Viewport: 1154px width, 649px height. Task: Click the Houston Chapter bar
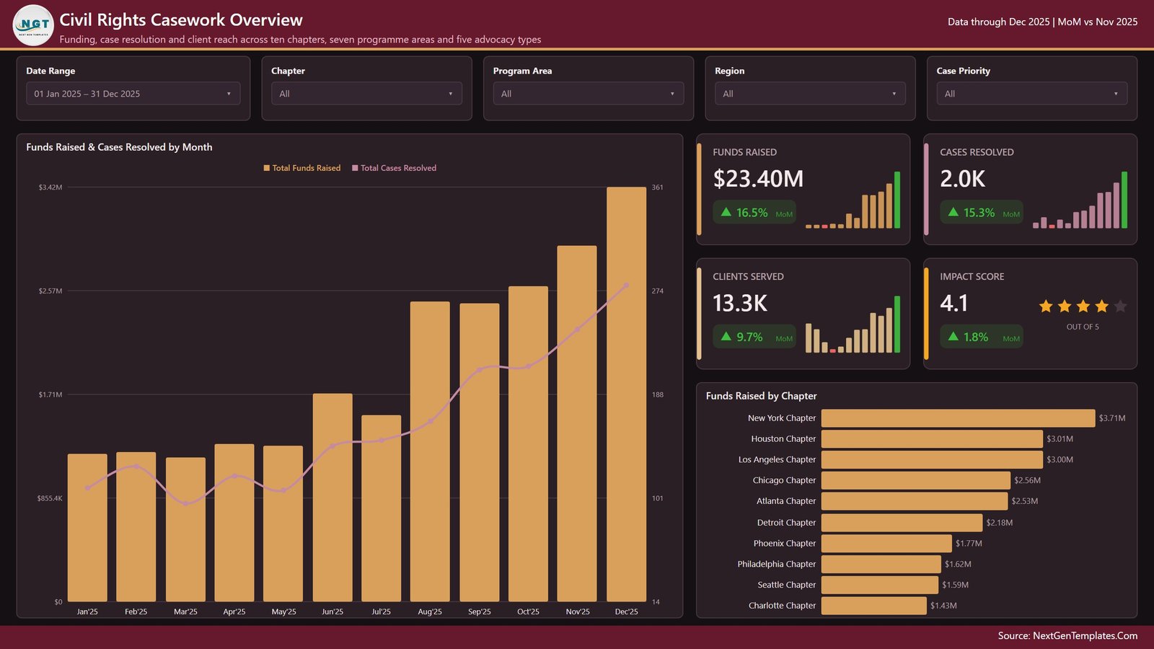pyautogui.click(x=932, y=438)
